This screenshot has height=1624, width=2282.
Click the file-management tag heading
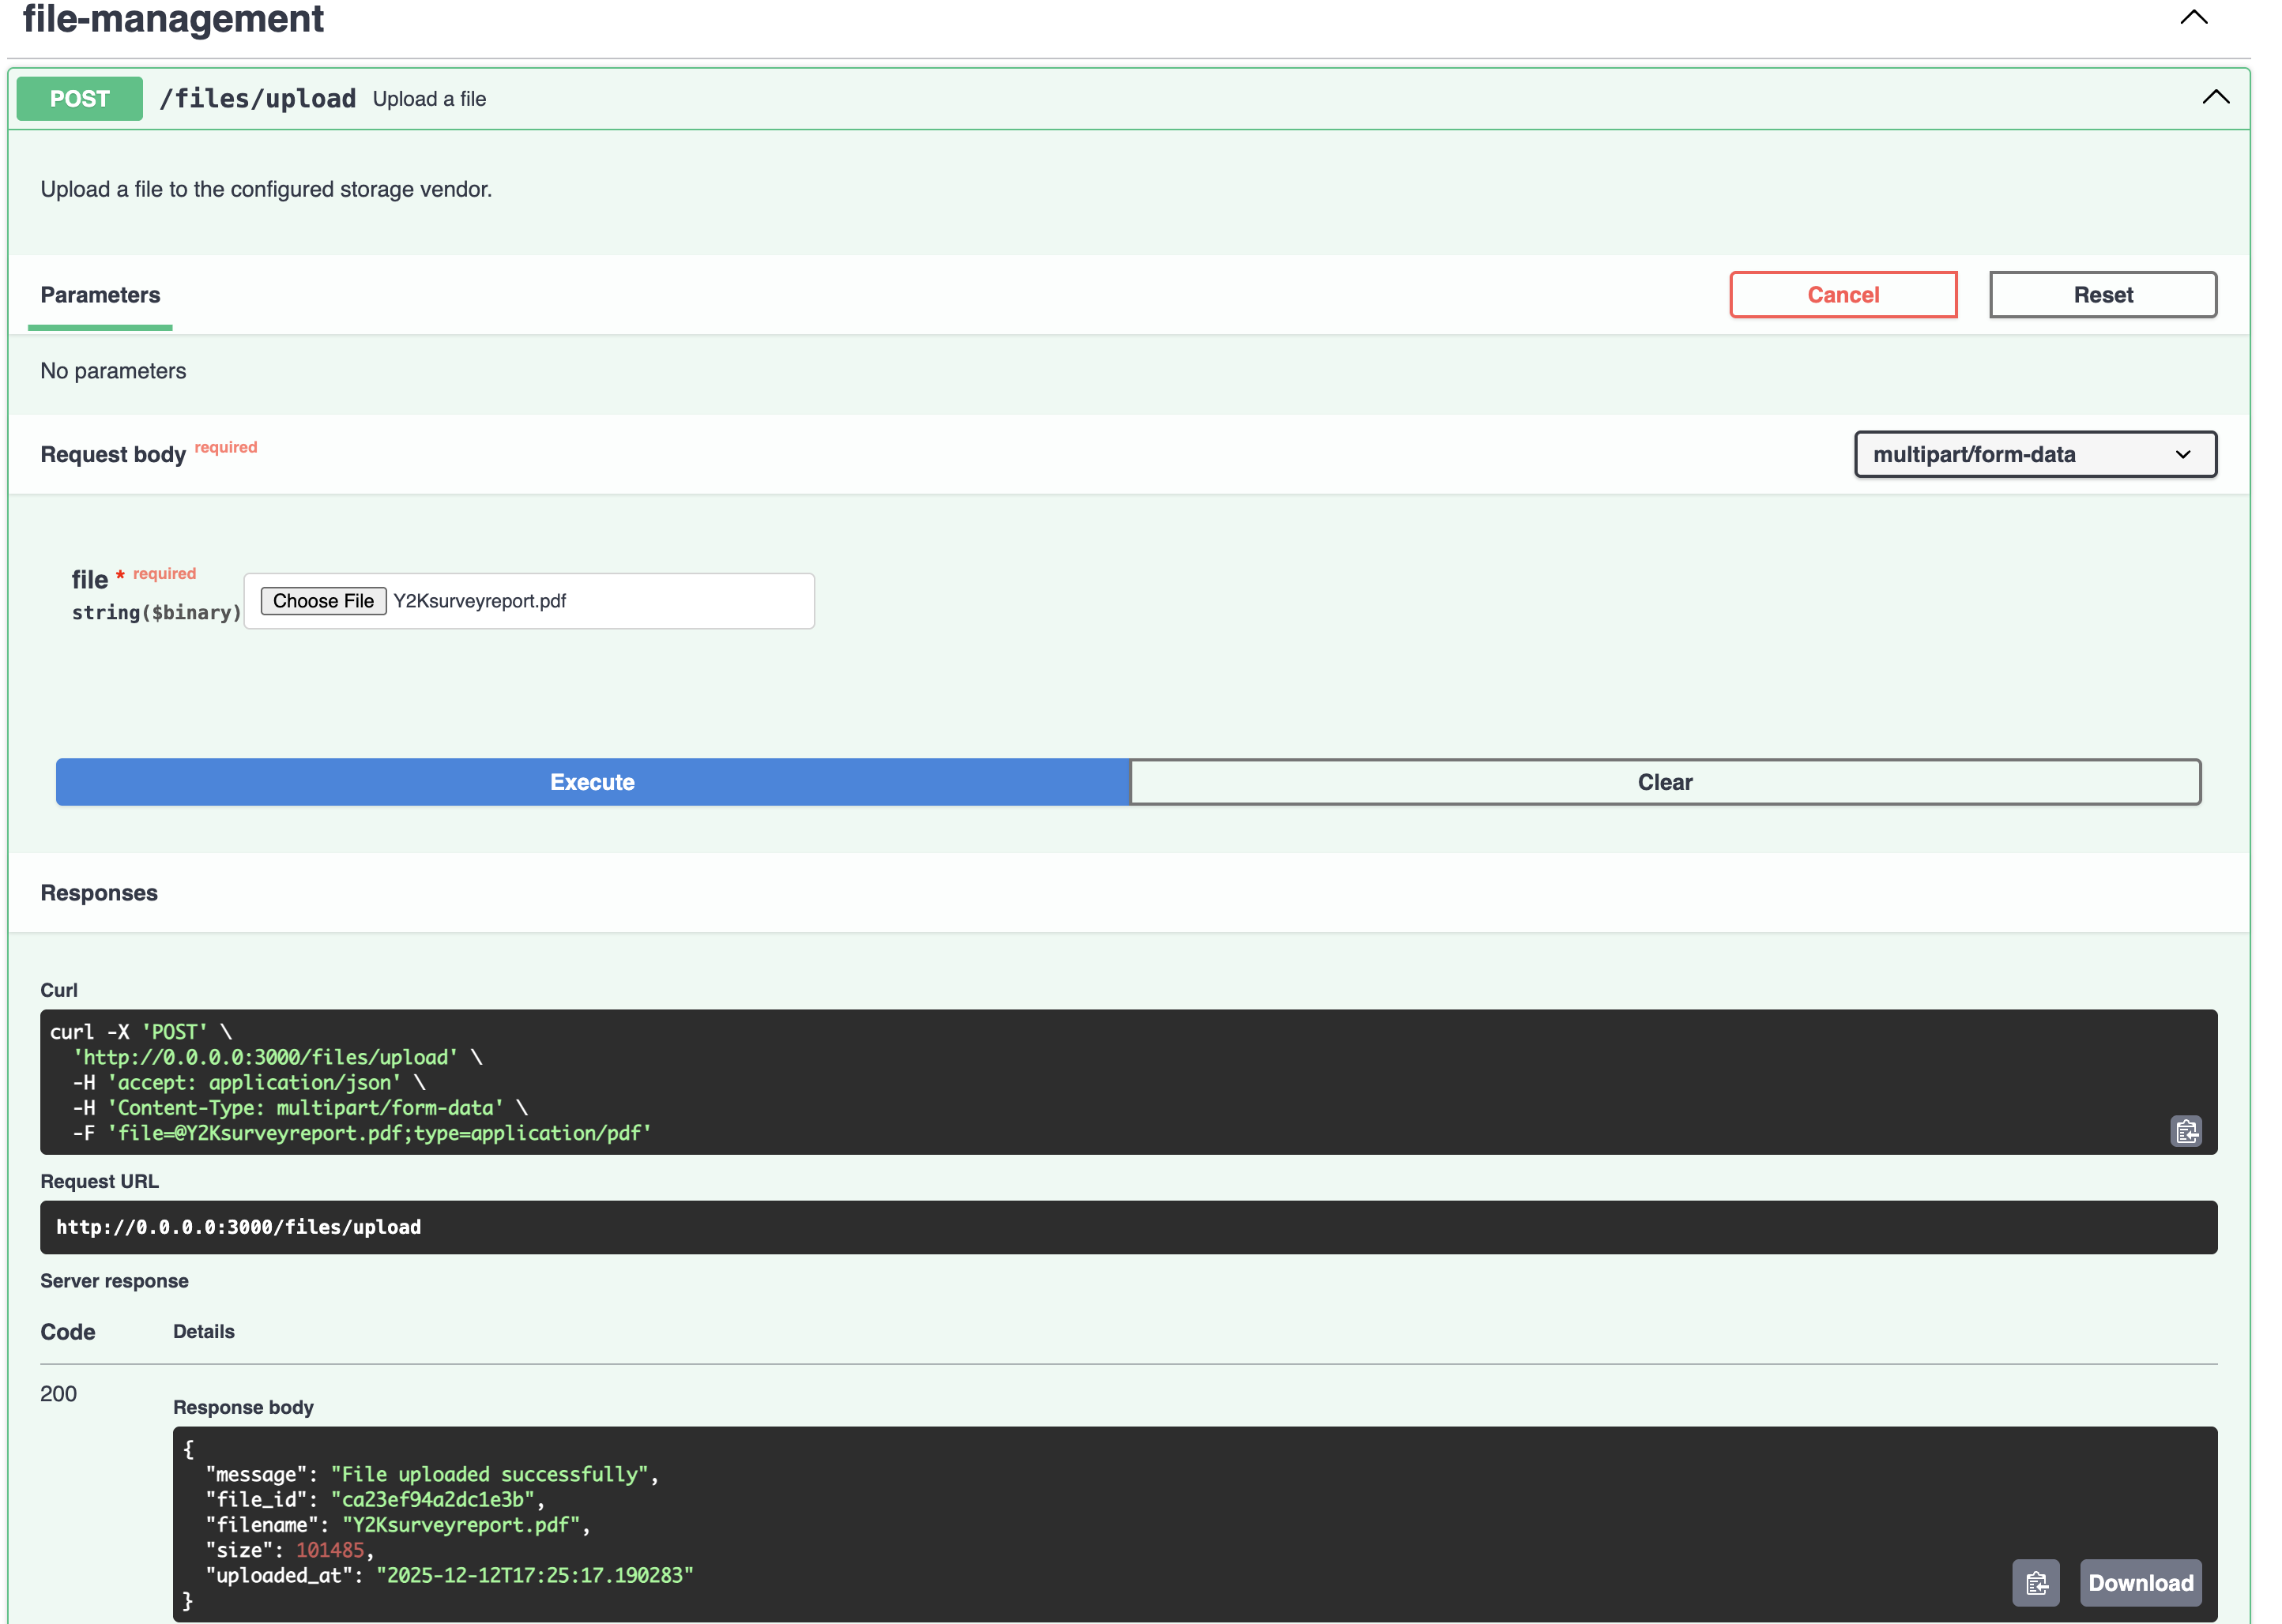point(173,19)
